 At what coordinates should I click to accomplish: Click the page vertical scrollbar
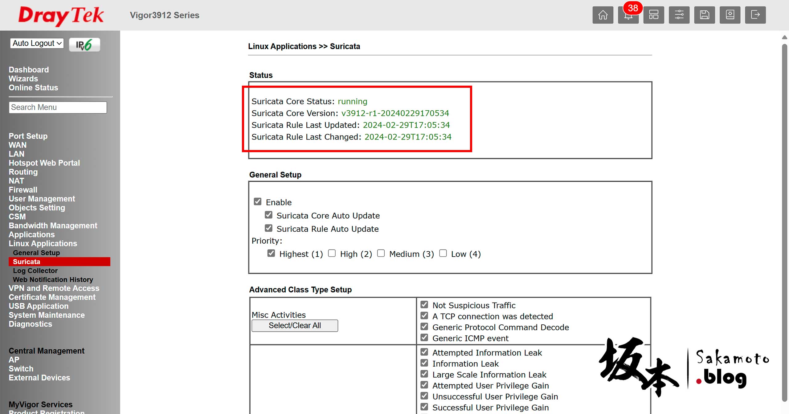click(x=785, y=222)
